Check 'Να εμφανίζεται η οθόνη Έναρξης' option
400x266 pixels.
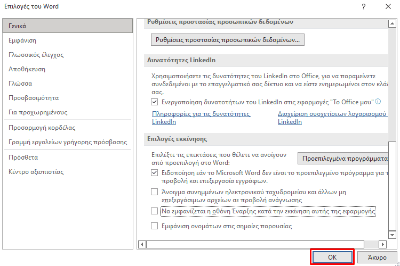(x=155, y=211)
